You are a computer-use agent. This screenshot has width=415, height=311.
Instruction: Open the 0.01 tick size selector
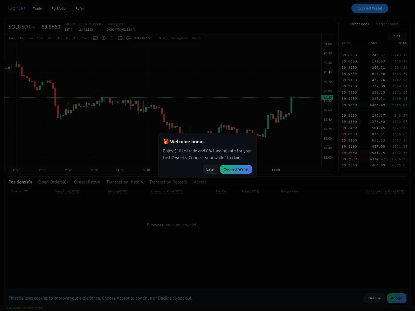click(397, 36)
